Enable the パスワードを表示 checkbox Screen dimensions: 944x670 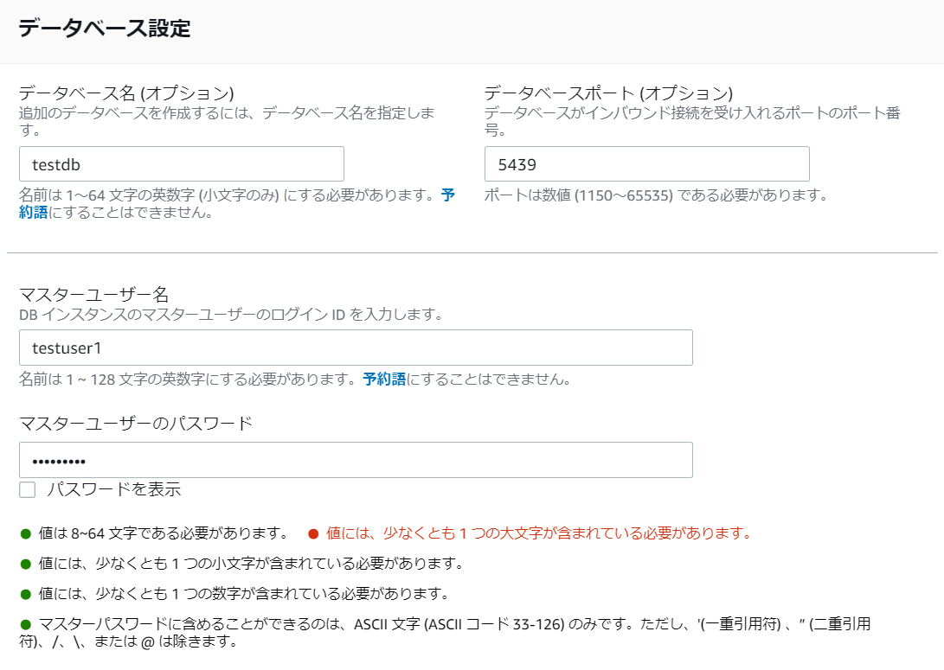[x=27, y=489]
